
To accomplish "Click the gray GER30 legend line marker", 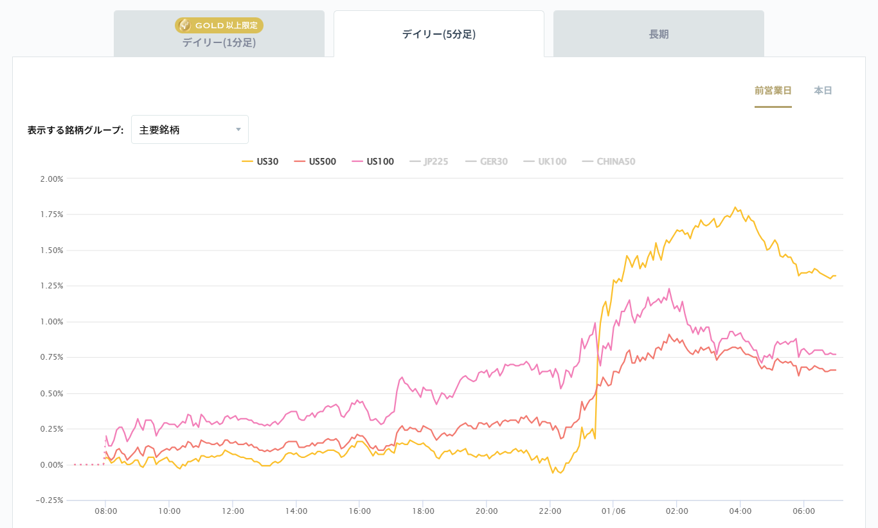I will click(x=472, y=161).
